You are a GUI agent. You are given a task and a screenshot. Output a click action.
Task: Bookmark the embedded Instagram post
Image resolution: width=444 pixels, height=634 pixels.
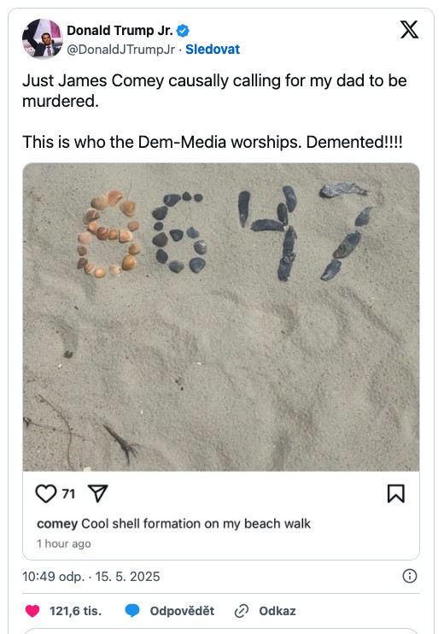(x=395, y=494)
